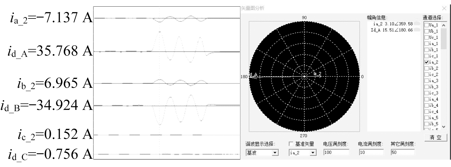
Task: Click the 清空 (clear) button
Action: 436,137
